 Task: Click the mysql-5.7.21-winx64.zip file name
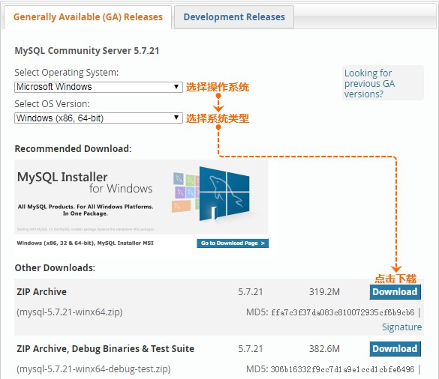point(70,312)
